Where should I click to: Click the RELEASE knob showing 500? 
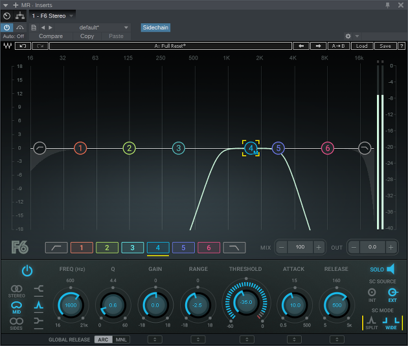337,305
